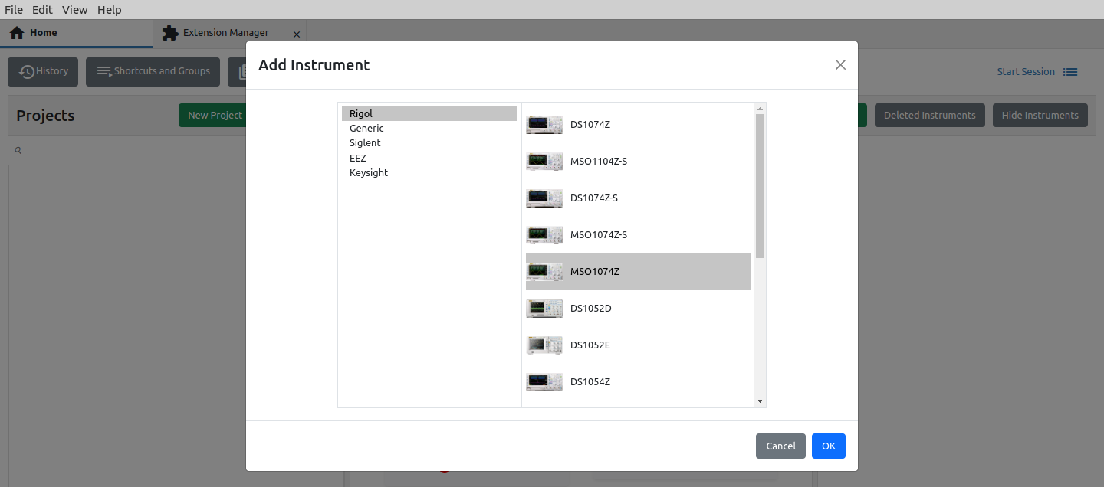Switch to the Extension Manager tab

click(x=230, y=33)
